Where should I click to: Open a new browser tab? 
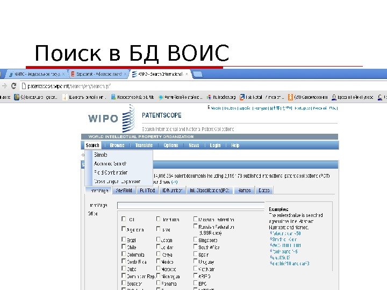pyautogui.click(x=197, y=74)
